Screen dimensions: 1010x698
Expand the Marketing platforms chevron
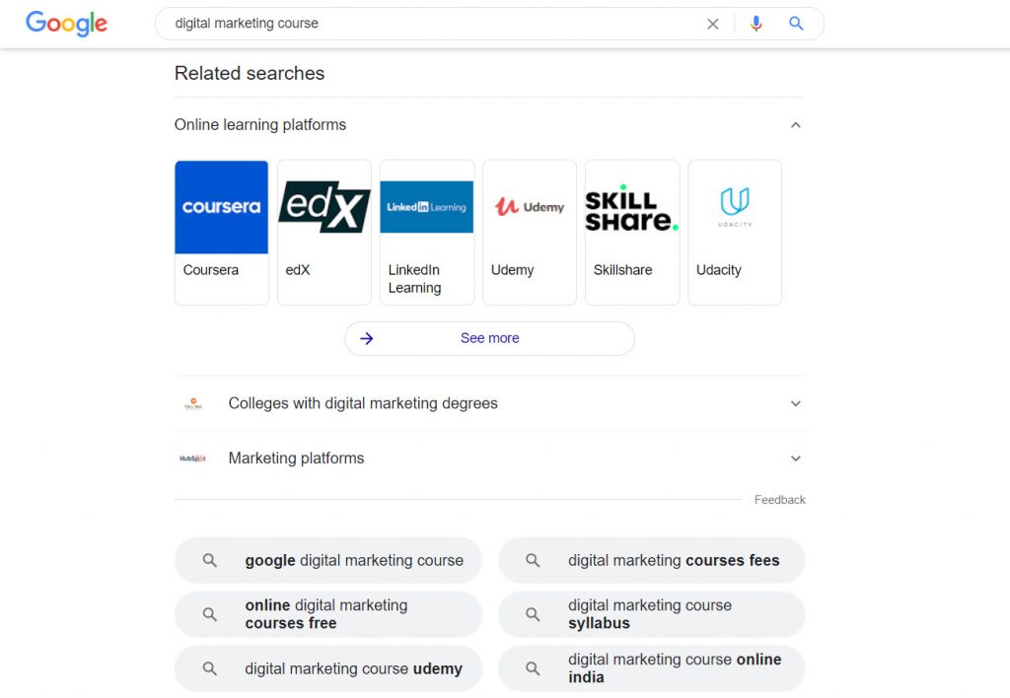[x=796, y=458]
